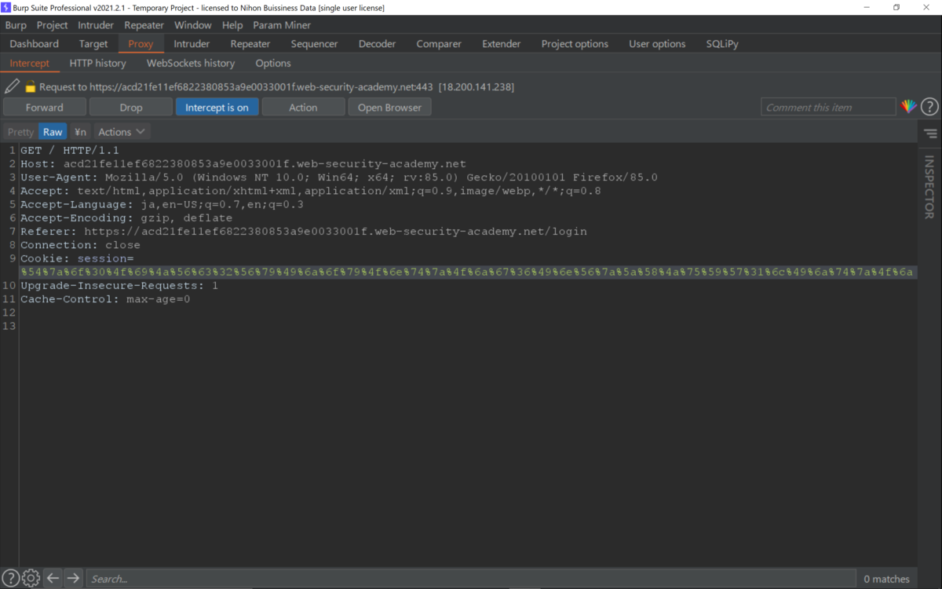The height and width of the screenshot is (589, 942).
Task: Open search settings via the gear icon
Action: point(30,577)
